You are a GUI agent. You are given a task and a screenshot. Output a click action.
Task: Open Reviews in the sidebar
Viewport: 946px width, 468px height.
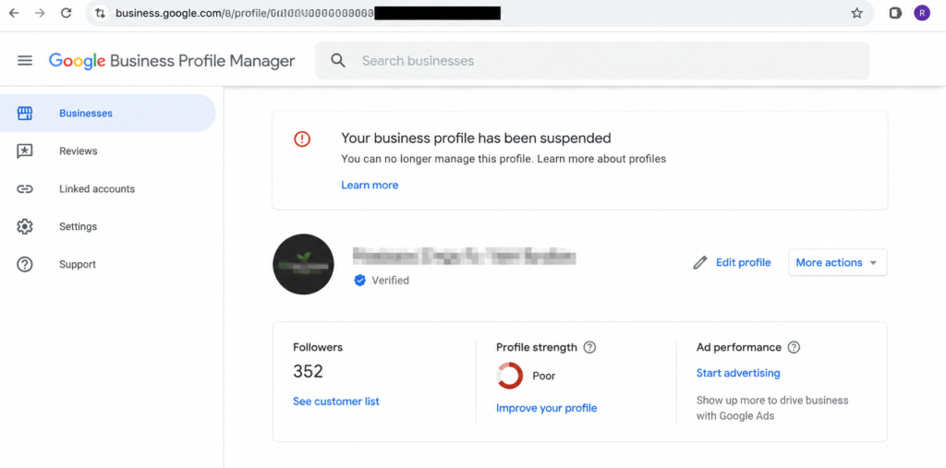[x=107, y=151]
